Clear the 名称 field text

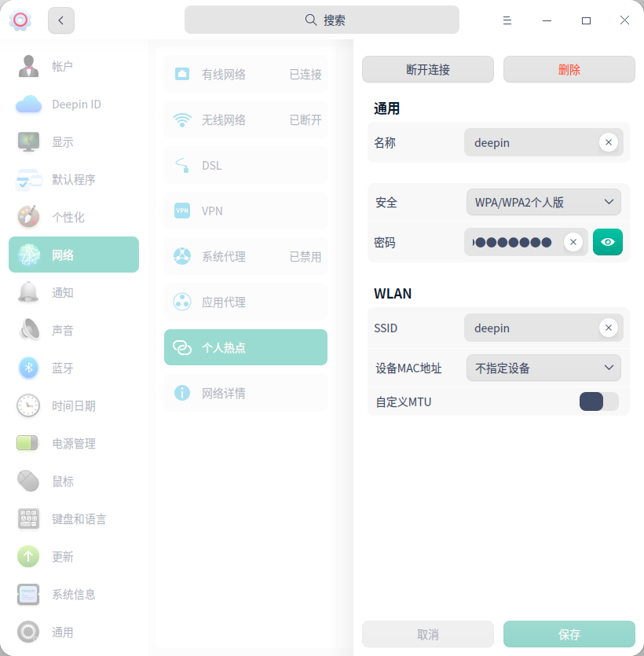pyautogui.click(x=609, y=142)
